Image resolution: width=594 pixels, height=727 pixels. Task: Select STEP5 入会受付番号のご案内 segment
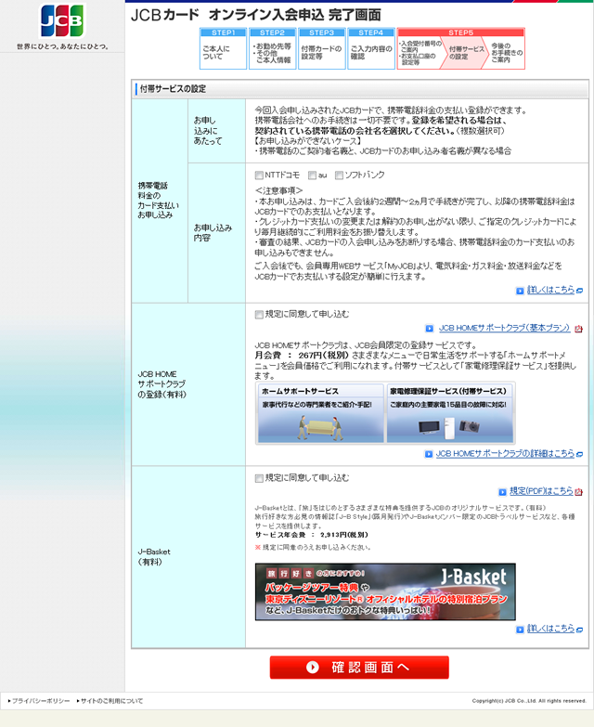(x=420, y=53)
